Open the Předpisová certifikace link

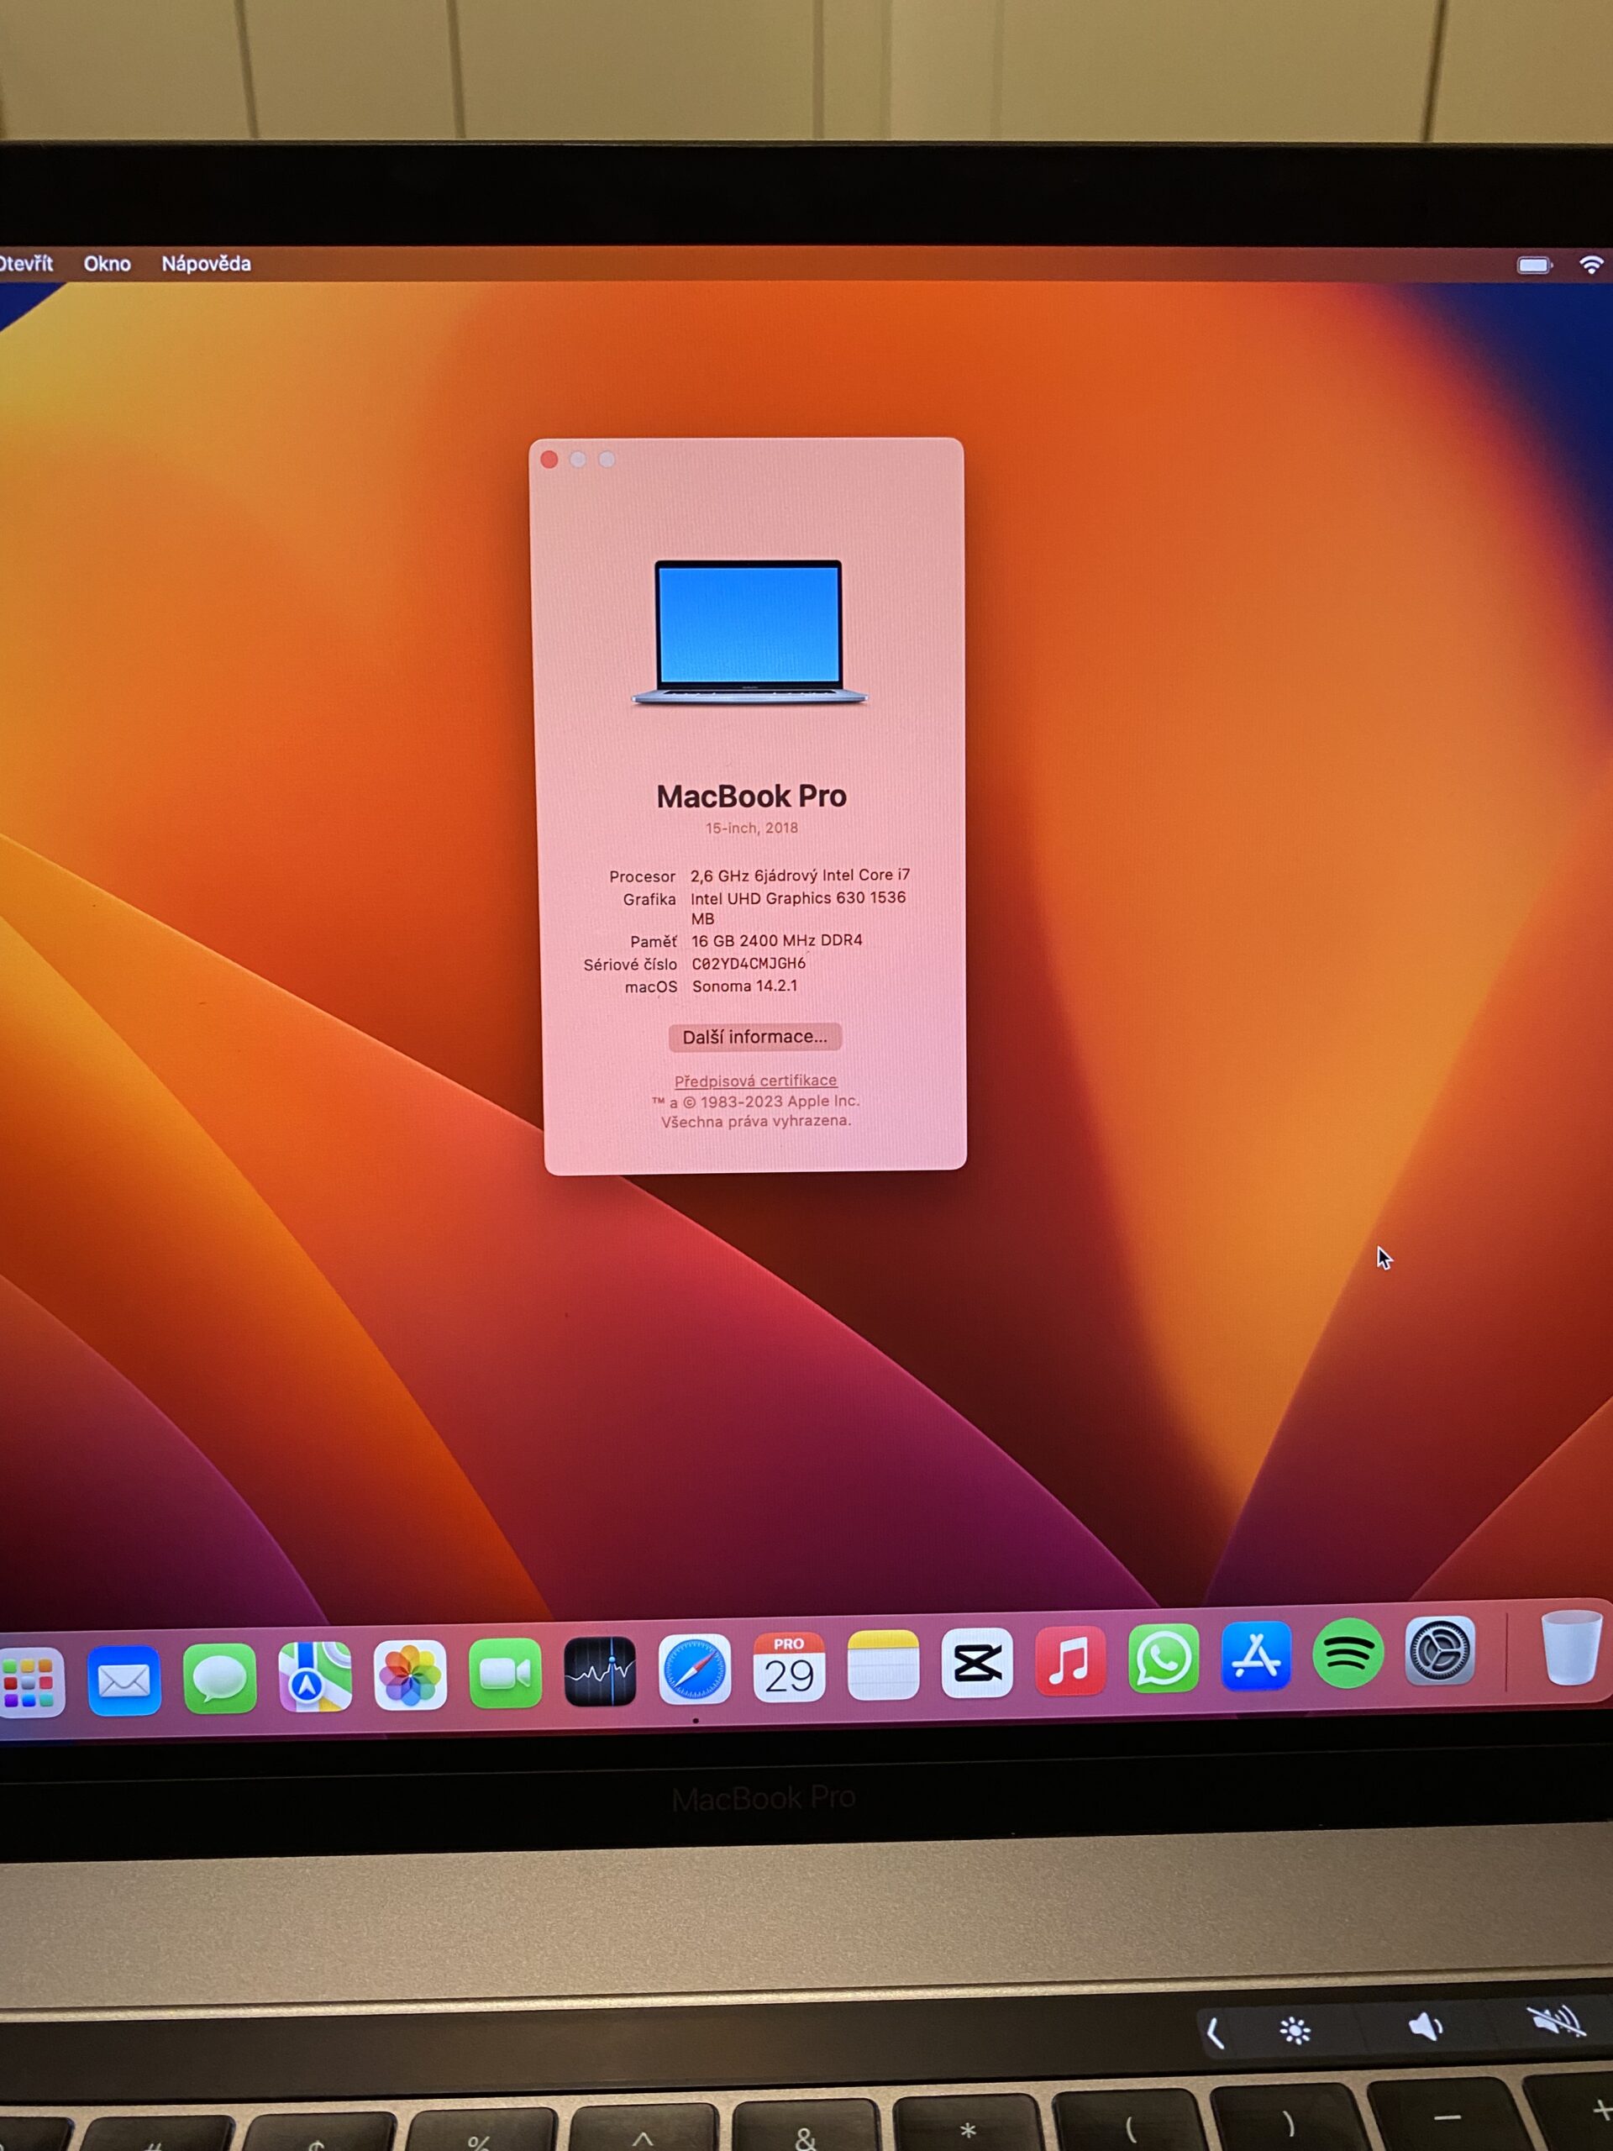tap(755, 1081)
